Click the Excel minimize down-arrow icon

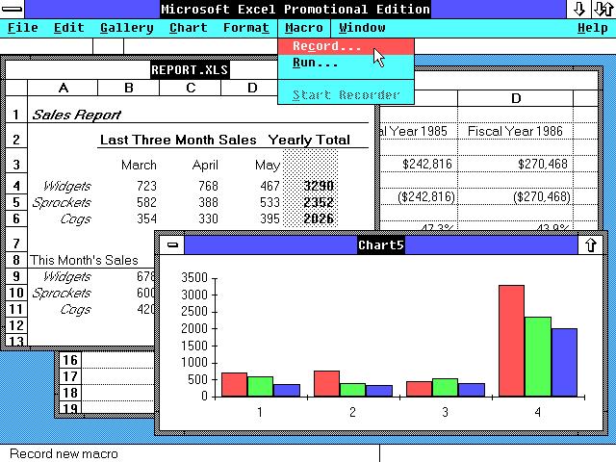pos(579,9)
